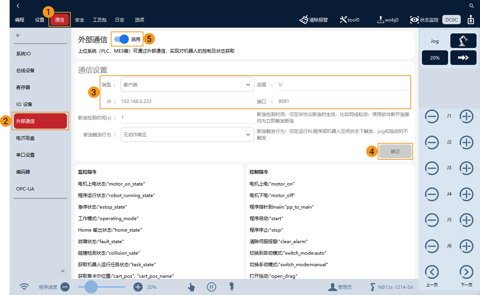The image size is (480, 295).
Task: Click the teach pendant icon at top right
Action: pos(471,20)
